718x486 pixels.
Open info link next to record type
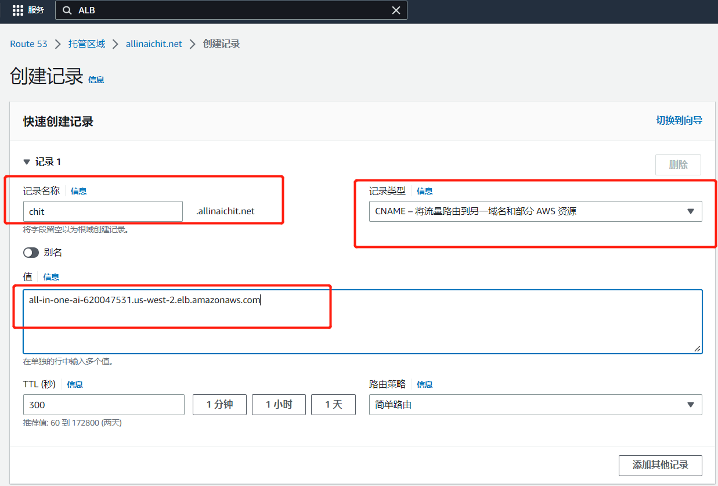(424, 191)
